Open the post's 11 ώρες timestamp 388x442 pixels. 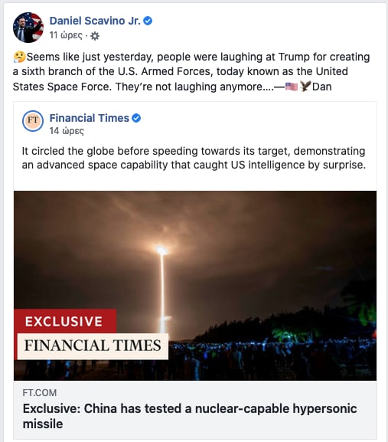[66, 35]
